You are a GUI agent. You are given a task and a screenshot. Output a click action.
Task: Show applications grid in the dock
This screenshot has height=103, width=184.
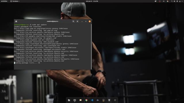tap(115, 100)
